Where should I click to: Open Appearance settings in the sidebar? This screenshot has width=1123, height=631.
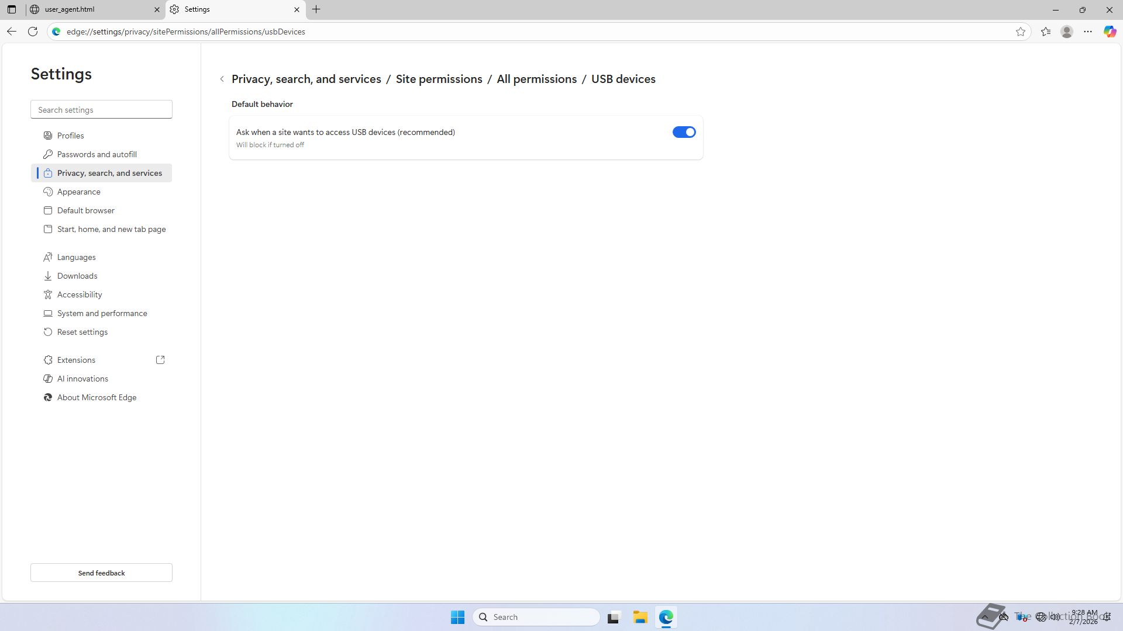[x=79, y=192]
